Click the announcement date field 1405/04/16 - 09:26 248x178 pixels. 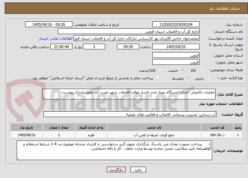(x=49, y=25)
